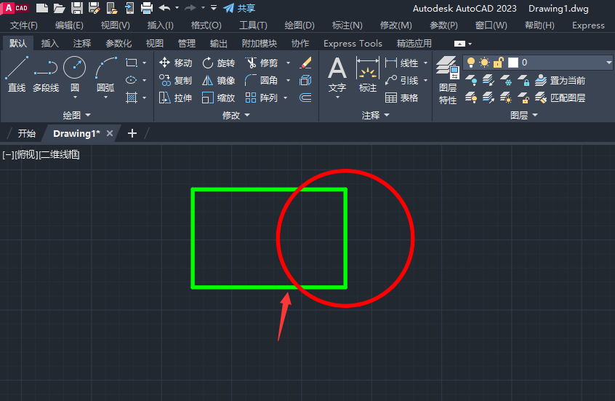This screenshot has height=401, width=615.
Task: Expand the Draw (绘图) panel
Action: 76,115
